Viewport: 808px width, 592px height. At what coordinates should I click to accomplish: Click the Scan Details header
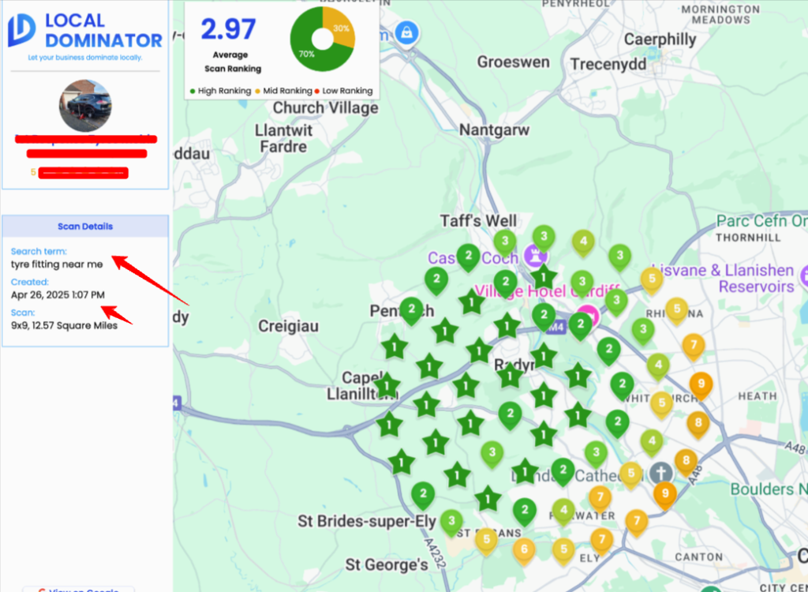coord(85,227)
